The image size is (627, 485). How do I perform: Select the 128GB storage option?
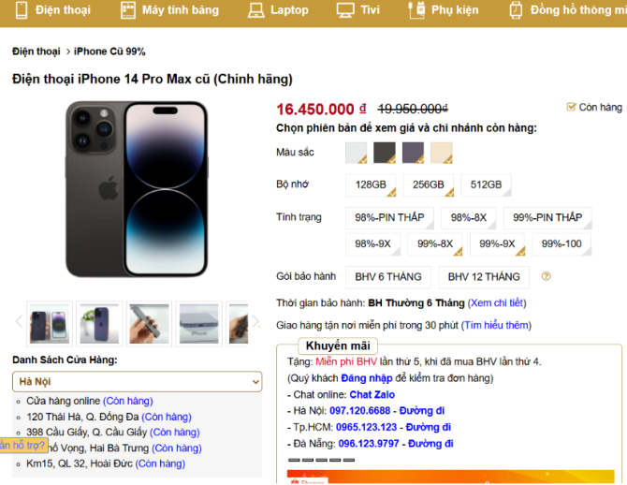click(371, 184)
